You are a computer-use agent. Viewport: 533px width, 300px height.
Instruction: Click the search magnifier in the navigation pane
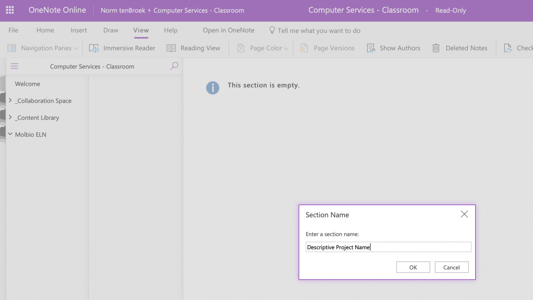[174, 66]
